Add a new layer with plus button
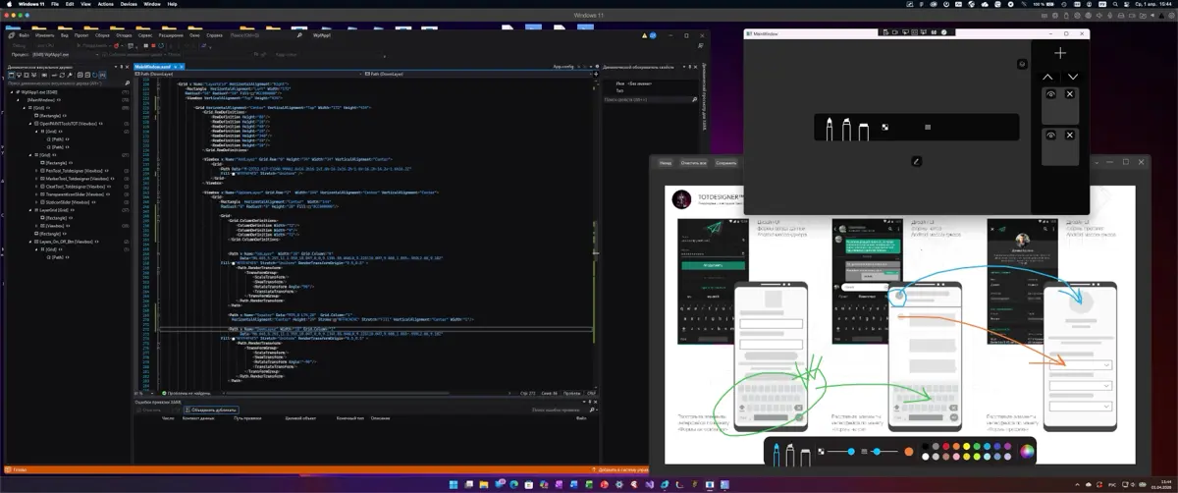 tap(1060, 53)
